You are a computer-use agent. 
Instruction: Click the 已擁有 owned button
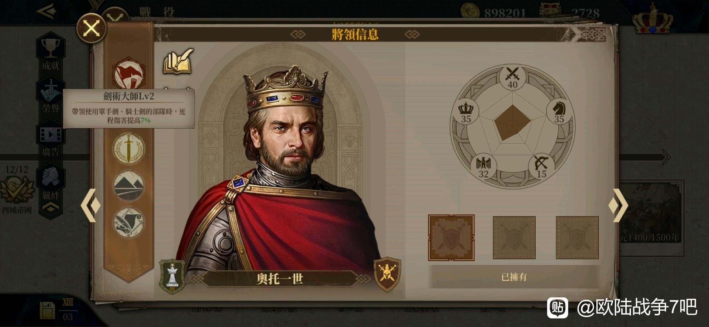click(514, 277)
